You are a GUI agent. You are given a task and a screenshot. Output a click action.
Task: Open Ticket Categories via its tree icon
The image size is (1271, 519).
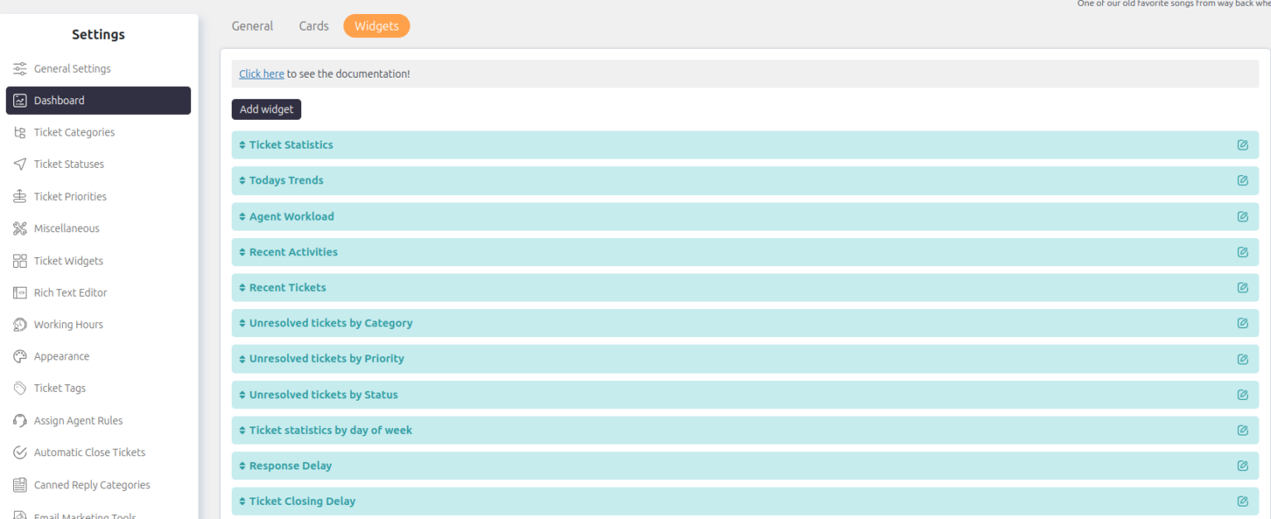point(18,132)
